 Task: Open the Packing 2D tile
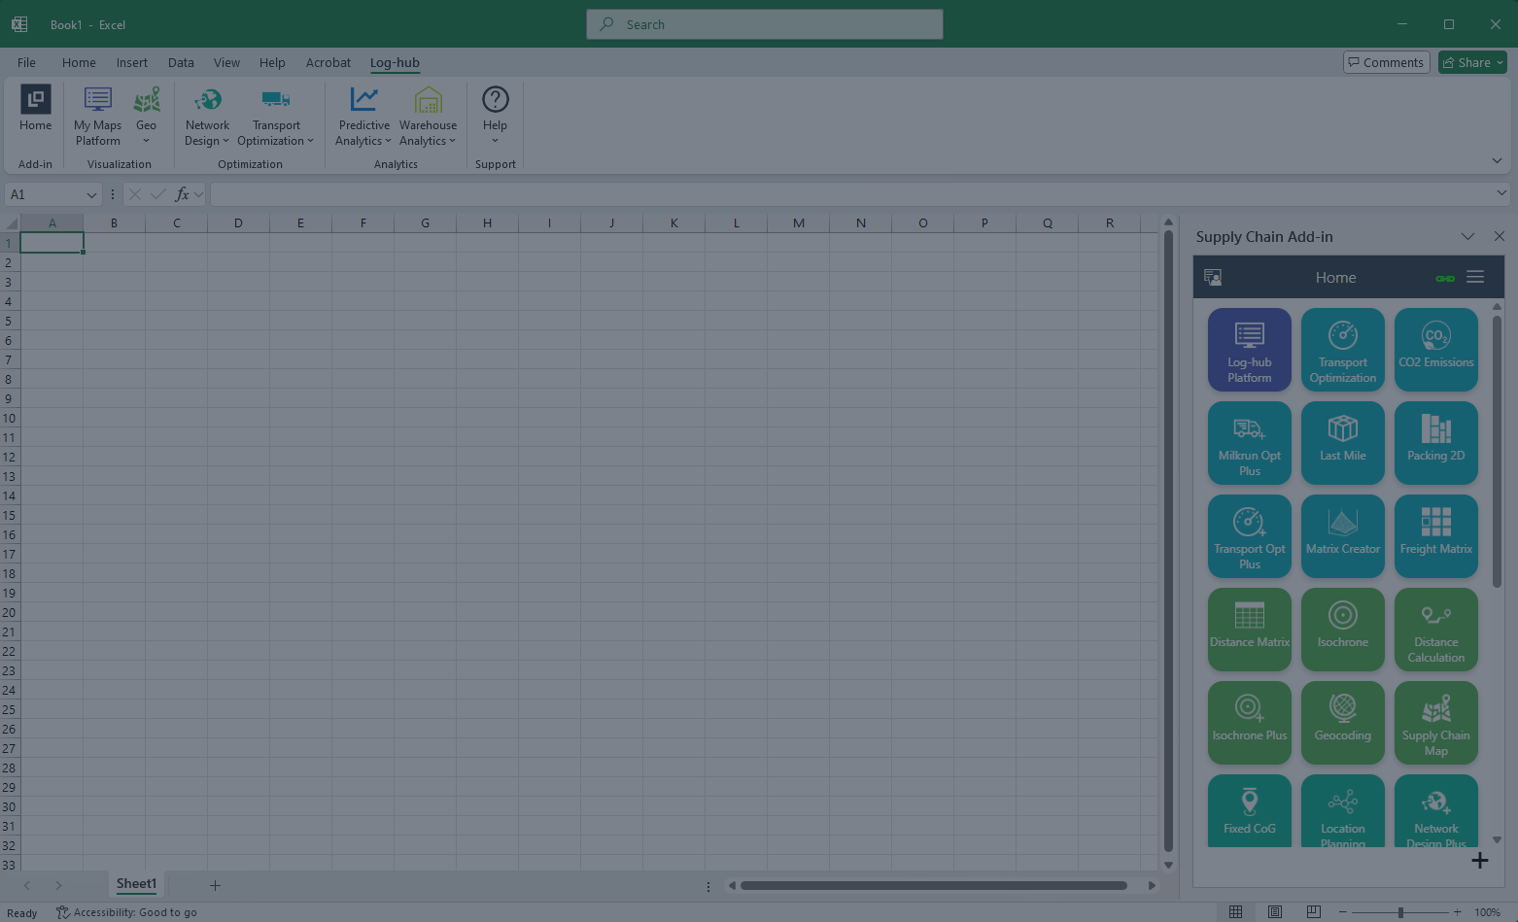pyautogui.click(x=1436, y=443)
